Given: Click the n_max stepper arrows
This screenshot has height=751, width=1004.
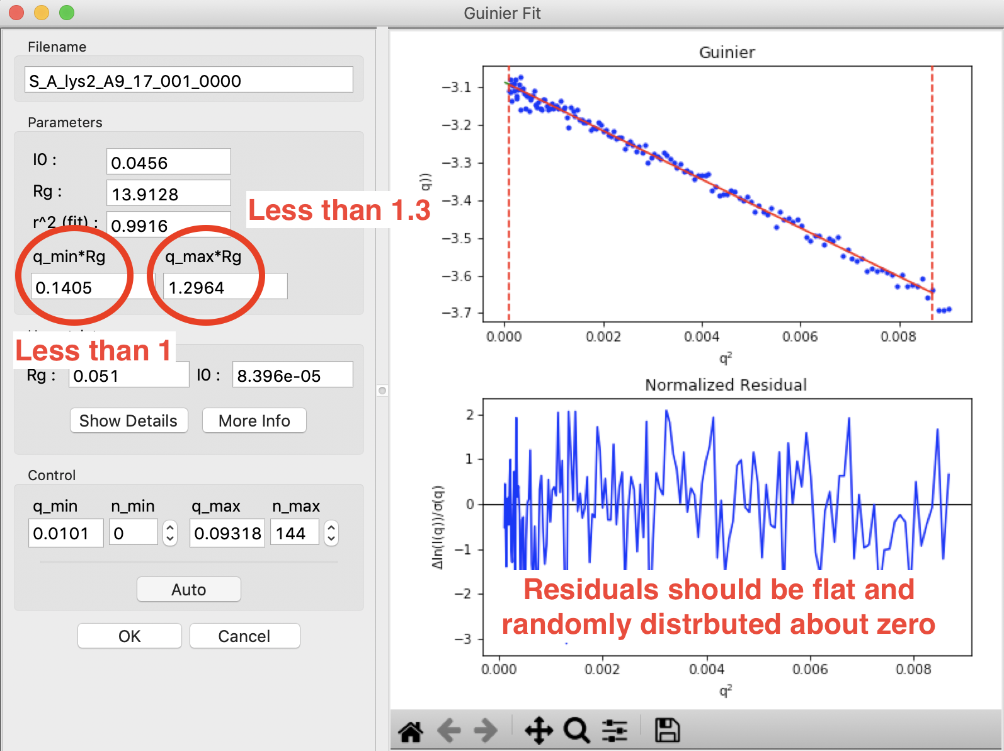Looking at the screenshot, I should (x=331, y=533).
